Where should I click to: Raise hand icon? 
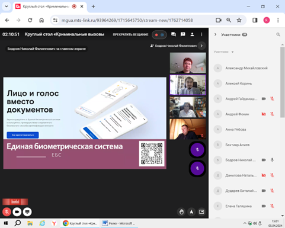tap(181, 212)
